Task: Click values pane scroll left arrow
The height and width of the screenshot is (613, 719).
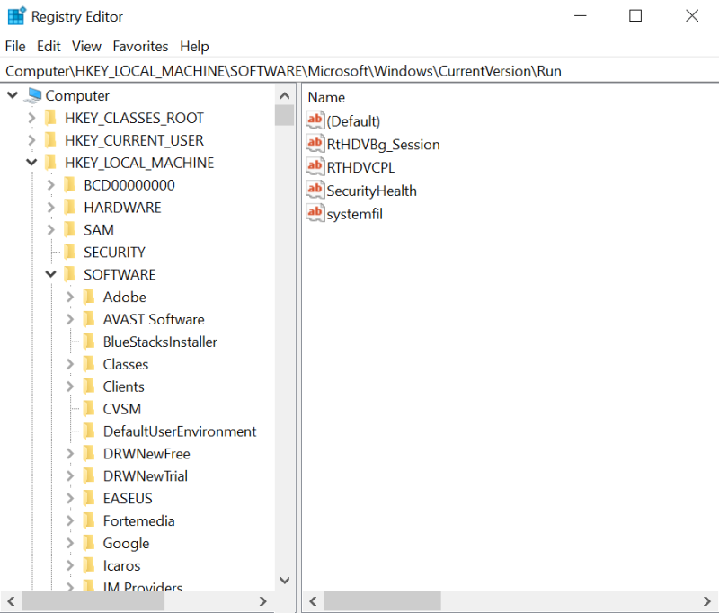Action: (x=313, y=601)
